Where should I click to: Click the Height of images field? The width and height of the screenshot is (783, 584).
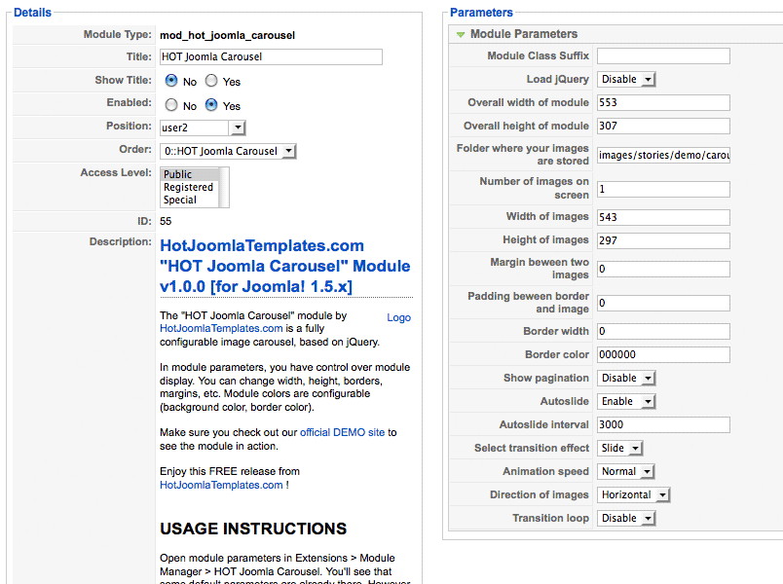click(x=663, y=241)
